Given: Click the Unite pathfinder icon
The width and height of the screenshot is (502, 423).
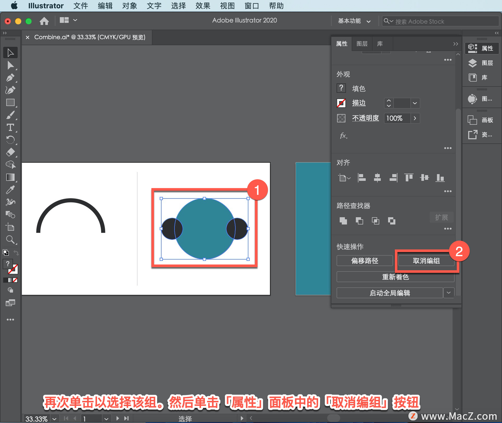Looking at the screenshot, I should (x=343, y=221).
